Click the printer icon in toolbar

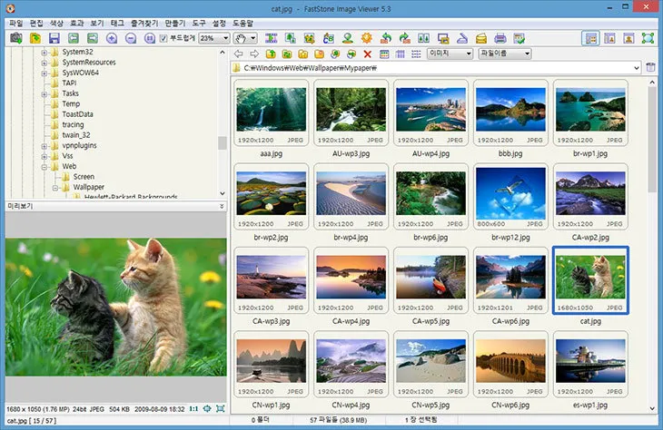500,38
